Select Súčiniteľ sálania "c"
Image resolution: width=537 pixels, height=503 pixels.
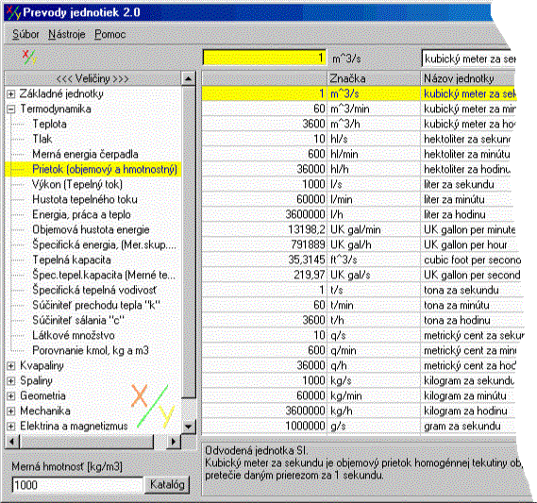click(x=78, y=320)
